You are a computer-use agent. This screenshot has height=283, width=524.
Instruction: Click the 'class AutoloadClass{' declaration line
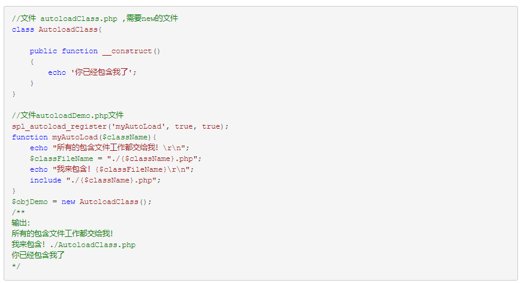point(57,29)
